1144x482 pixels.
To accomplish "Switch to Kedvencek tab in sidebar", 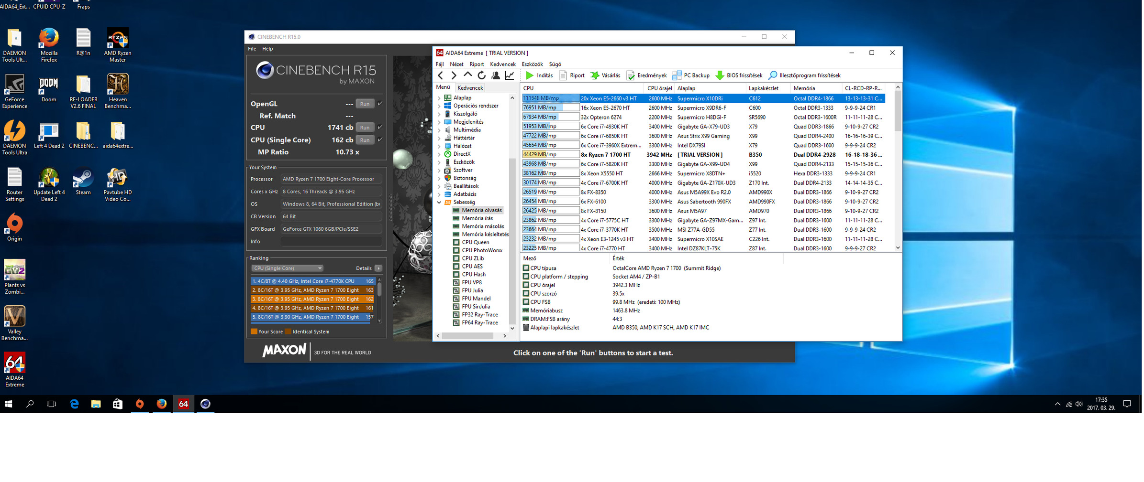I will pos(470,88).
